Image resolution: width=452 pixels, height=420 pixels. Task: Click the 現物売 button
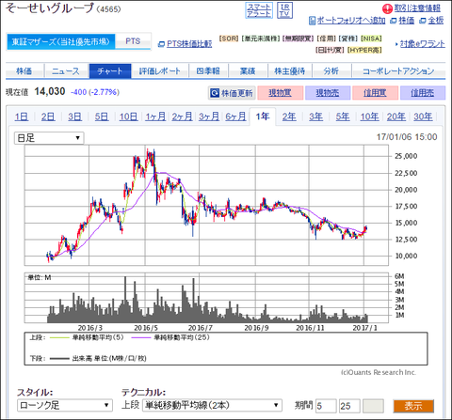tap(328, 93)
